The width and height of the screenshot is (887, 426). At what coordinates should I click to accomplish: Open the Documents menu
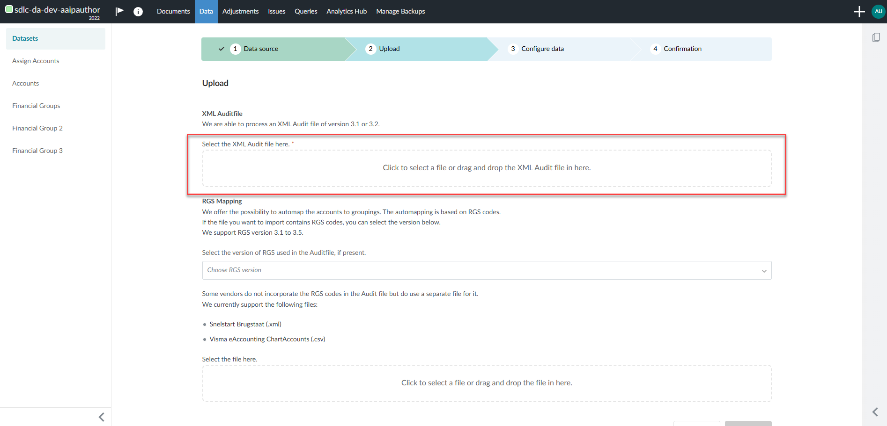click(173, 12)
